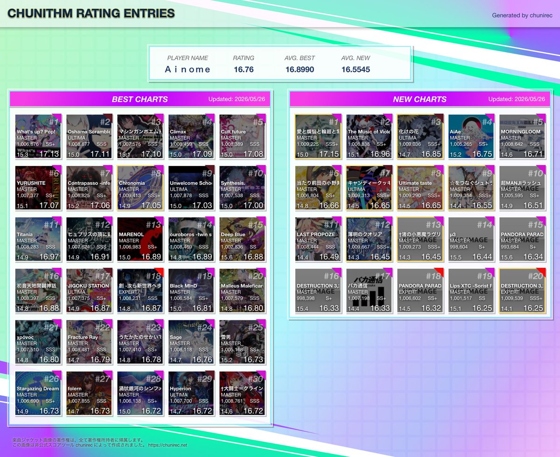Select the マシンガンポエムドール chart card

(140, 137)
